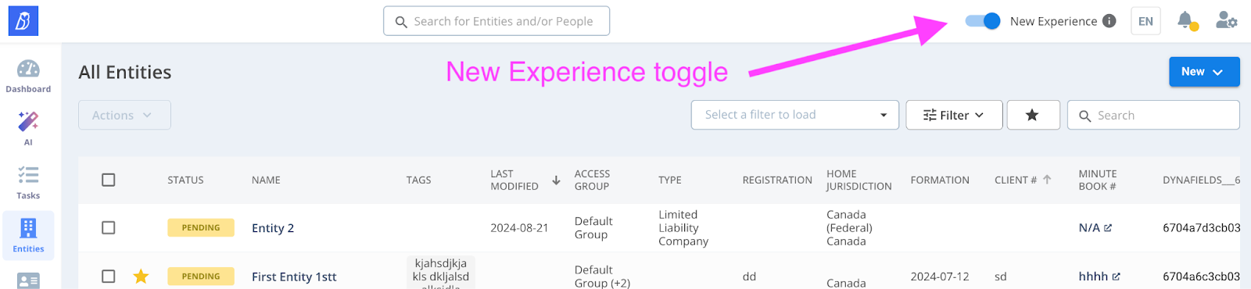Open the Dashboard sidebar icon
Viewport: 1251px width, 289px height.
tap(28, 69)
